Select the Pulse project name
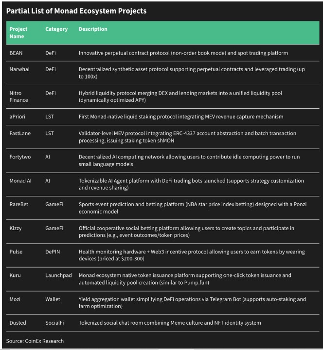The width and height of the screenshot is (323, 350). [x=16, y=252]
